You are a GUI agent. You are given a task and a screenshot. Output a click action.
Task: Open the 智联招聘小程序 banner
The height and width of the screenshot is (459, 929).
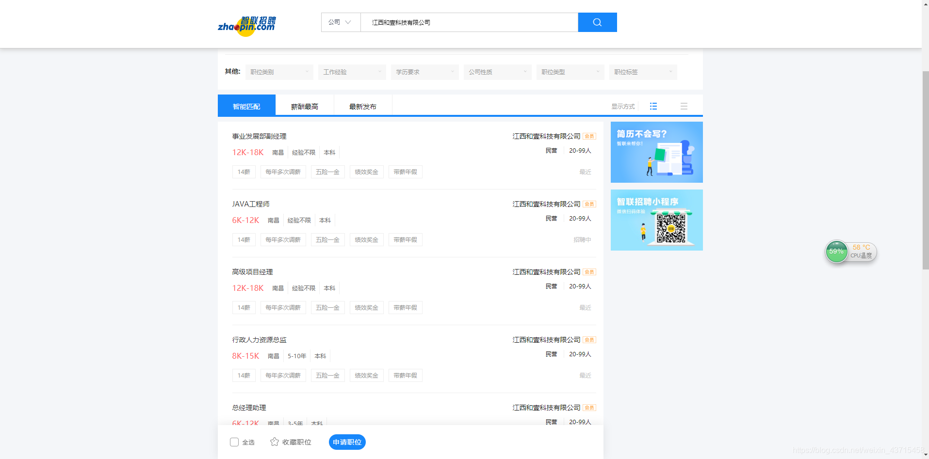(x=657, y=220)
